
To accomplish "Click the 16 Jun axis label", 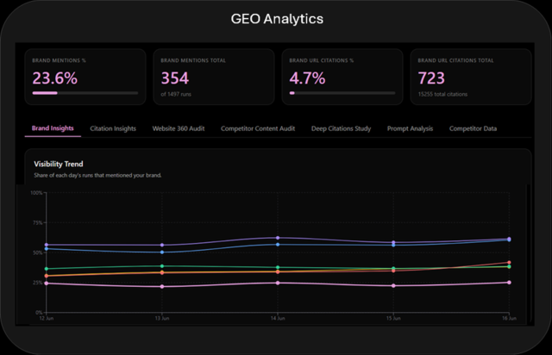I will [509, 319].
